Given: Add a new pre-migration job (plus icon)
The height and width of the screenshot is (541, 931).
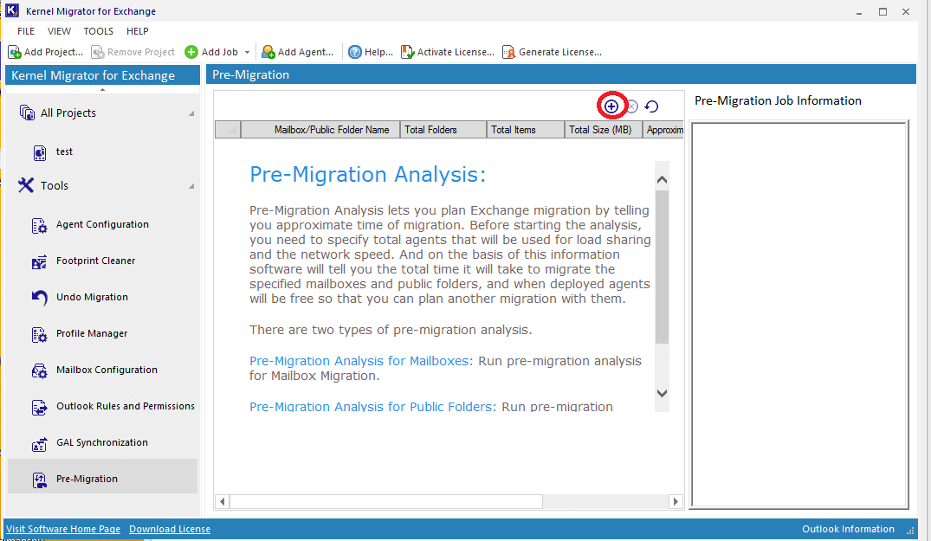Looking at the screenshot, I should click(611, 106).
